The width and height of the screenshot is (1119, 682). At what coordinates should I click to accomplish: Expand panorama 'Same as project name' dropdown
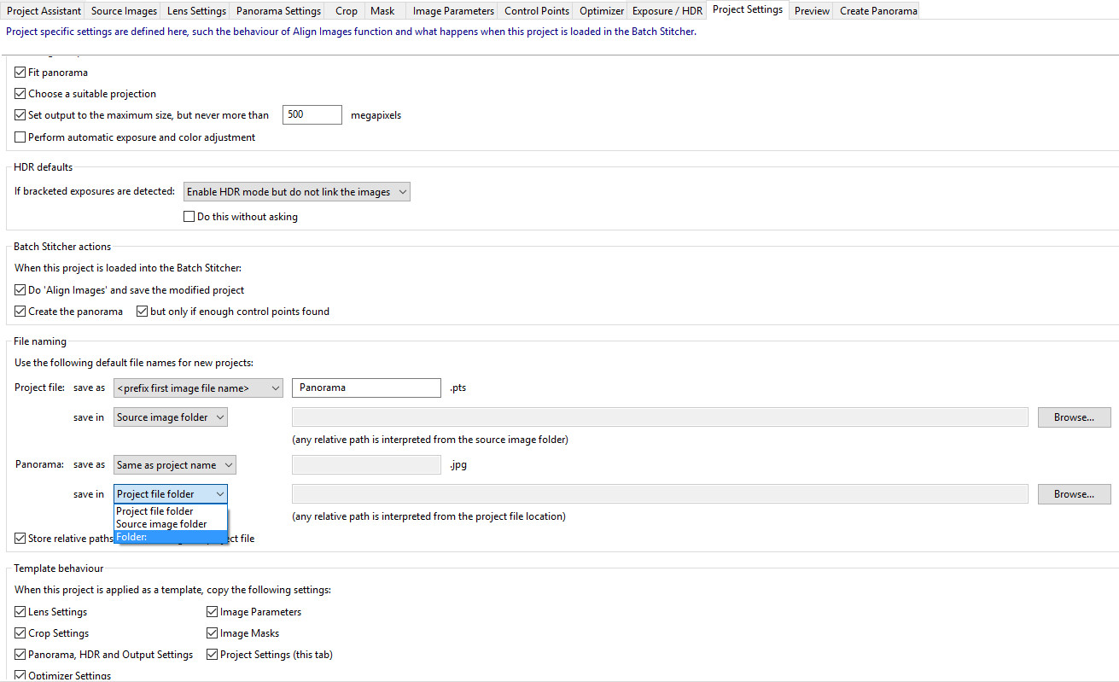175,465
